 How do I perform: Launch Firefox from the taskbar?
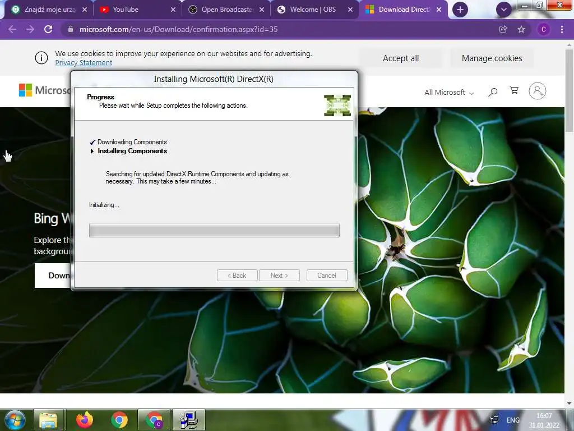click(85, 420)
